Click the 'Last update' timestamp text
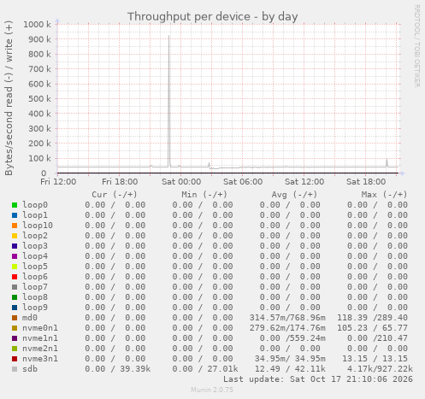The width and height of the screenshot is (425, 399). (318, 379)
